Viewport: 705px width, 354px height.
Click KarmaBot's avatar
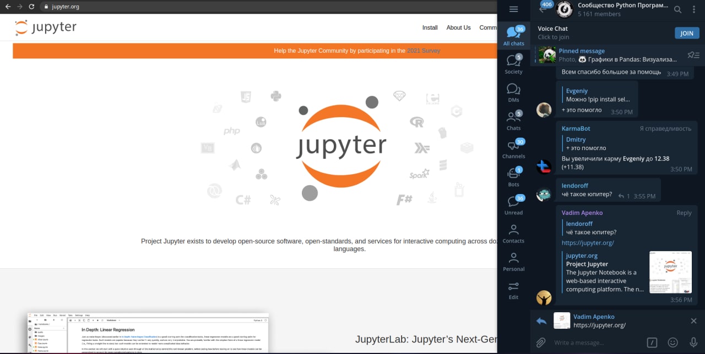coord(544,166)
